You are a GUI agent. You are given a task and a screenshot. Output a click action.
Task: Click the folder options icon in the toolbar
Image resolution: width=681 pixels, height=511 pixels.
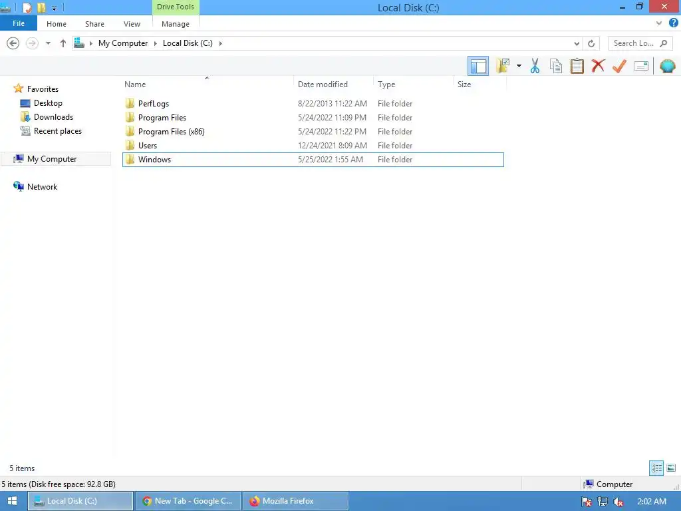coord(503,66)
